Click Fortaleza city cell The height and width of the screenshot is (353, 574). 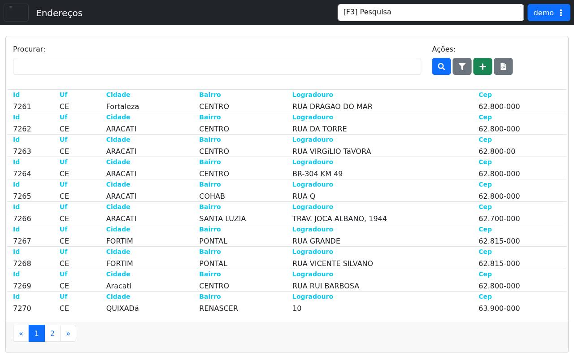pyautogui.click(x=122, y=107)
